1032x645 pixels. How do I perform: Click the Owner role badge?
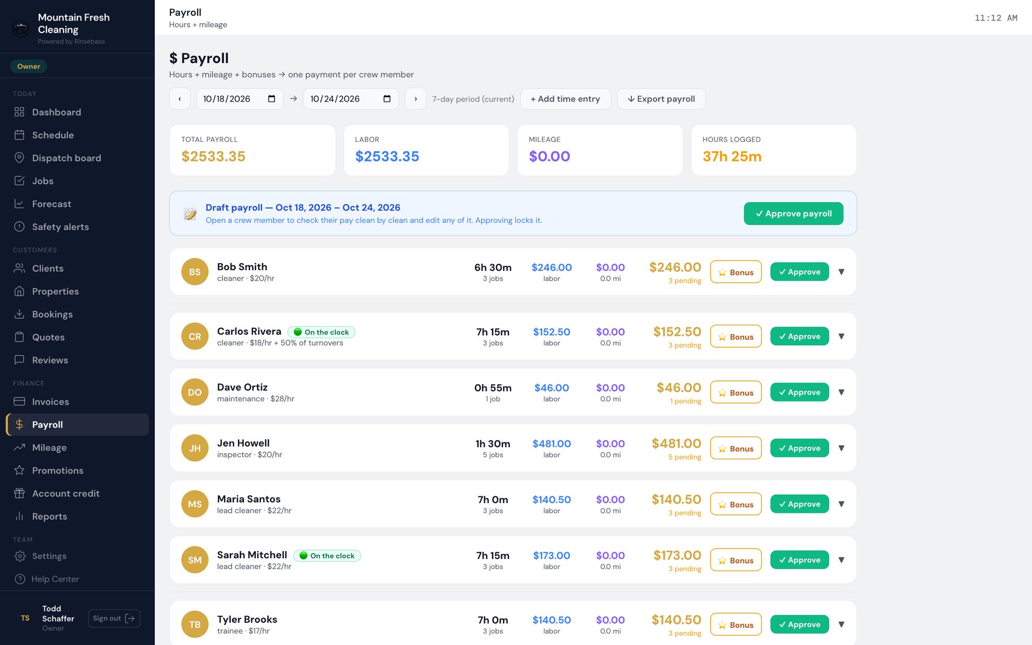(x=29, y=66)
